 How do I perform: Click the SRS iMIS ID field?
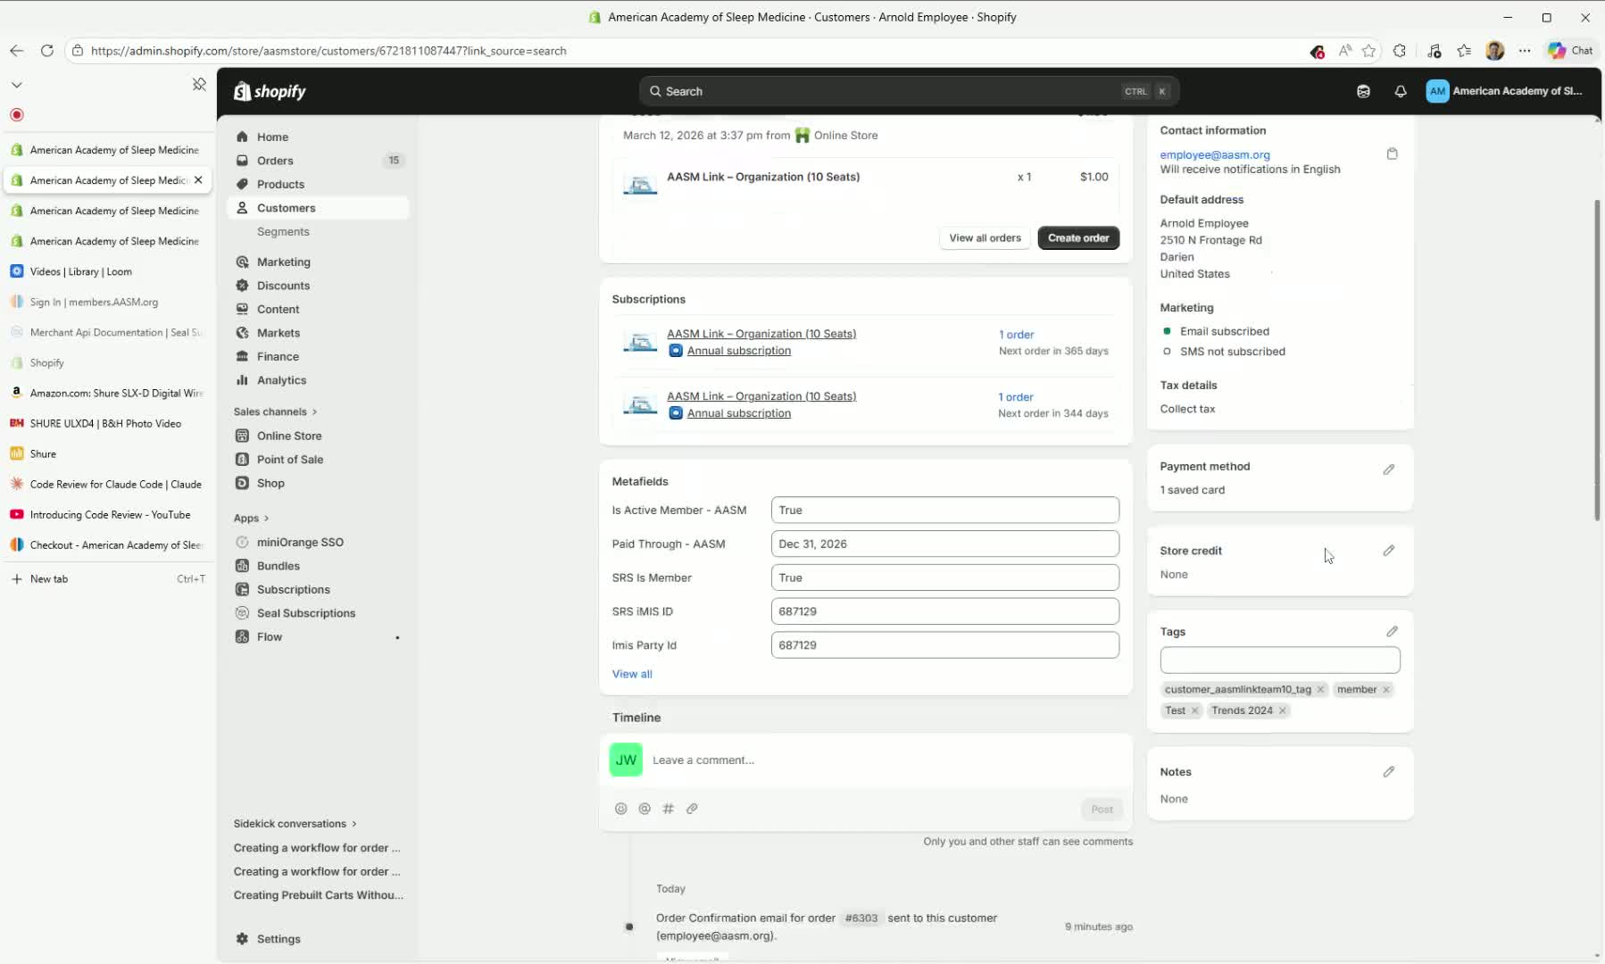coord(944,611)
